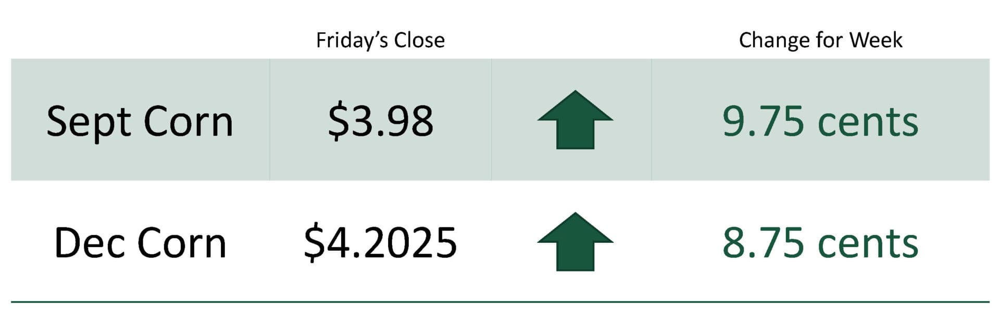Screen dimensions: 1000x310
Task: Click the 8.75 cents weekly change
Action: 820,242
